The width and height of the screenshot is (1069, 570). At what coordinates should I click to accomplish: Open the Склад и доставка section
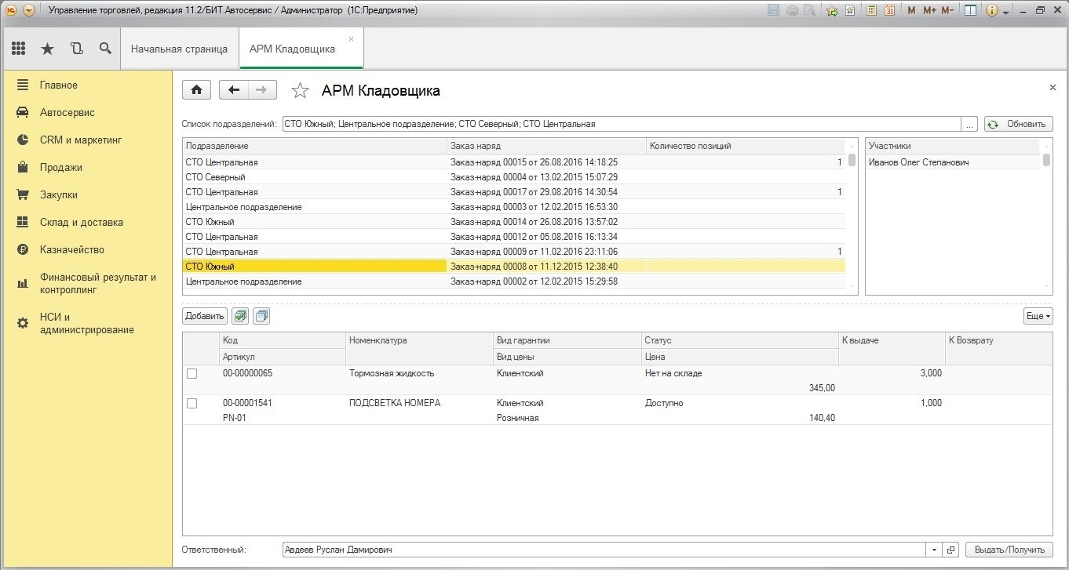[x=82, y=223]
